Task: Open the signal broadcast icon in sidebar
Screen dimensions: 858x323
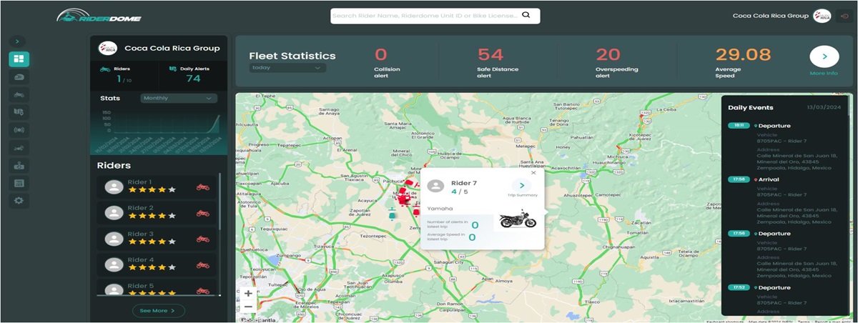Action: point(19,130)
